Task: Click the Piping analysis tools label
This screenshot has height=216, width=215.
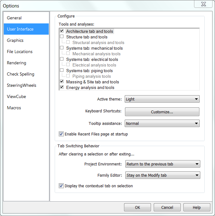Action: (92, 76)
